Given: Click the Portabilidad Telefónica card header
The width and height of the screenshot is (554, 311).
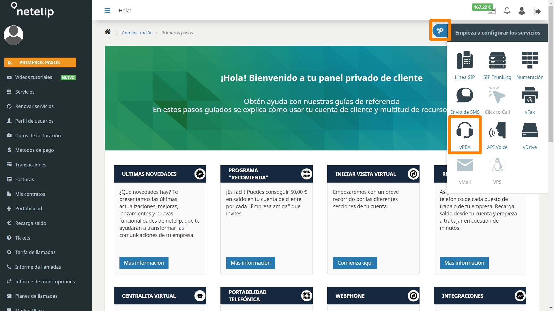Looking at the screenshot, I should tap(266, 296).
